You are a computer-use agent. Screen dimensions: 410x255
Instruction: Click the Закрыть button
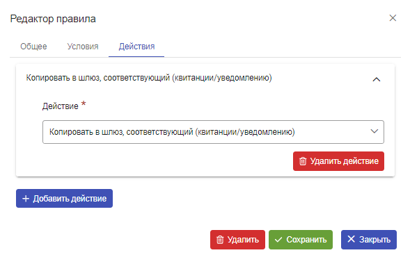tap(369, 240)
